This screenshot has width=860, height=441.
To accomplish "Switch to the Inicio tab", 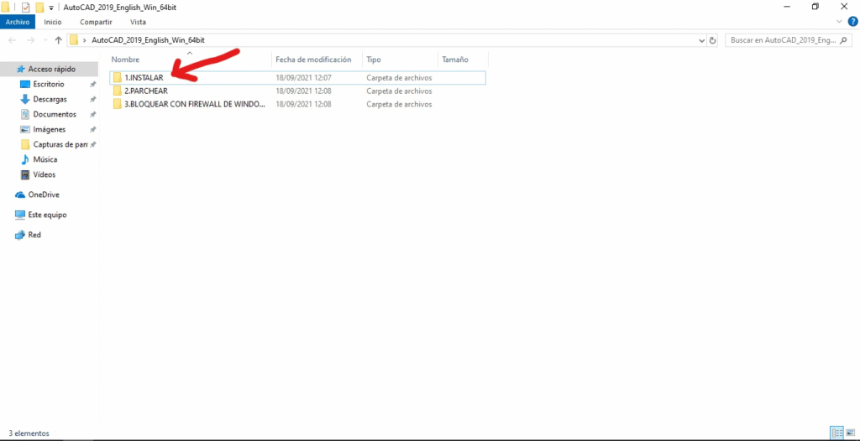I will pyautogui.click(x=53, y=22).
